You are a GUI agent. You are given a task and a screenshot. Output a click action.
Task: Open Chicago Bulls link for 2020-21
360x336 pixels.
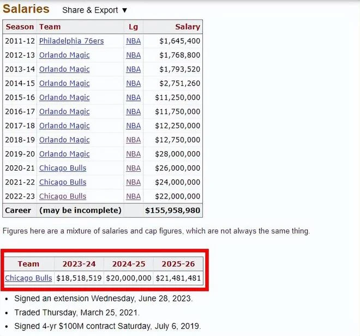63,168
